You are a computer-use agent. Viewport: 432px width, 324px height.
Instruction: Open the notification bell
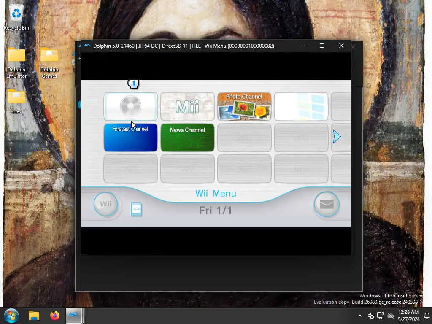coord(427,316)
